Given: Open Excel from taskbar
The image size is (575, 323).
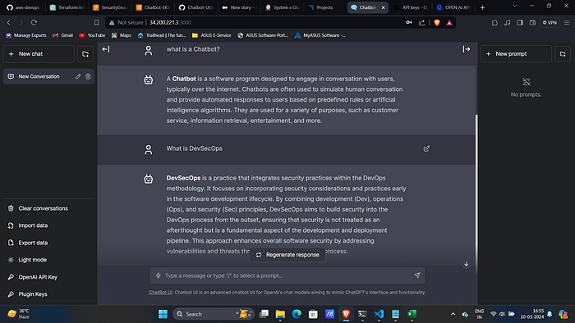Looking at the screenshot, I should coord(412,314).
